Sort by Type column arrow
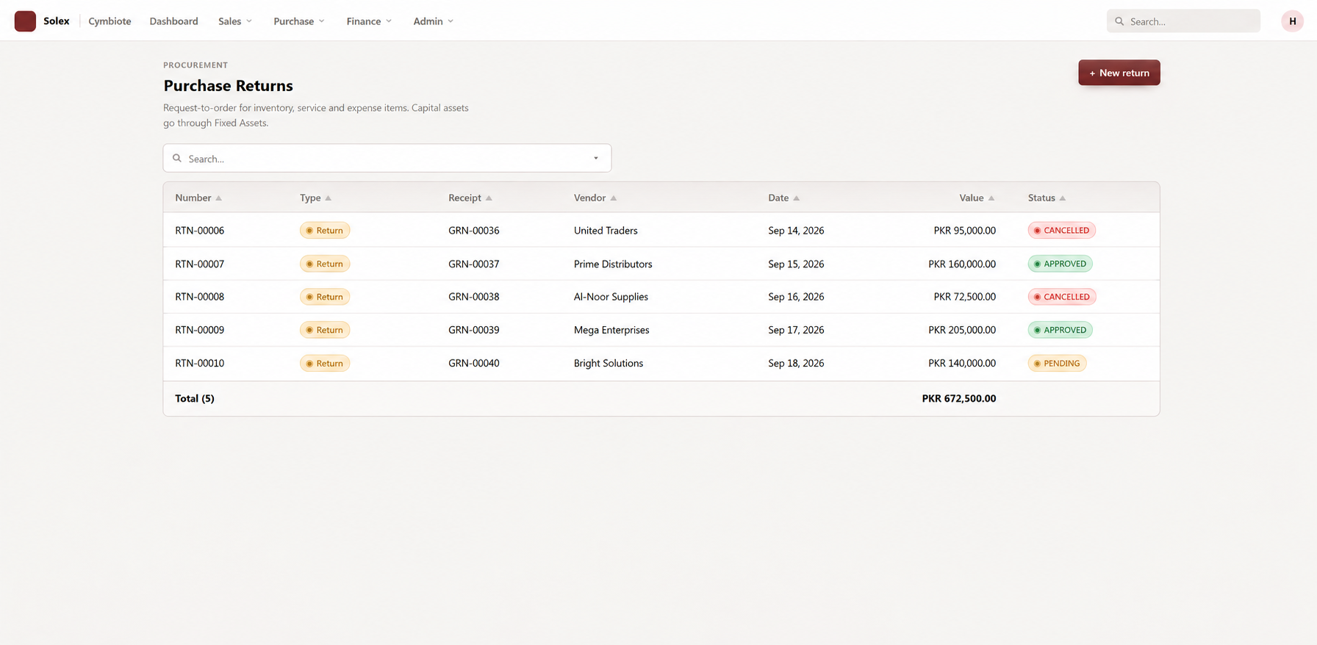Screen dimensions: 1317x645 tap(329, 198)
